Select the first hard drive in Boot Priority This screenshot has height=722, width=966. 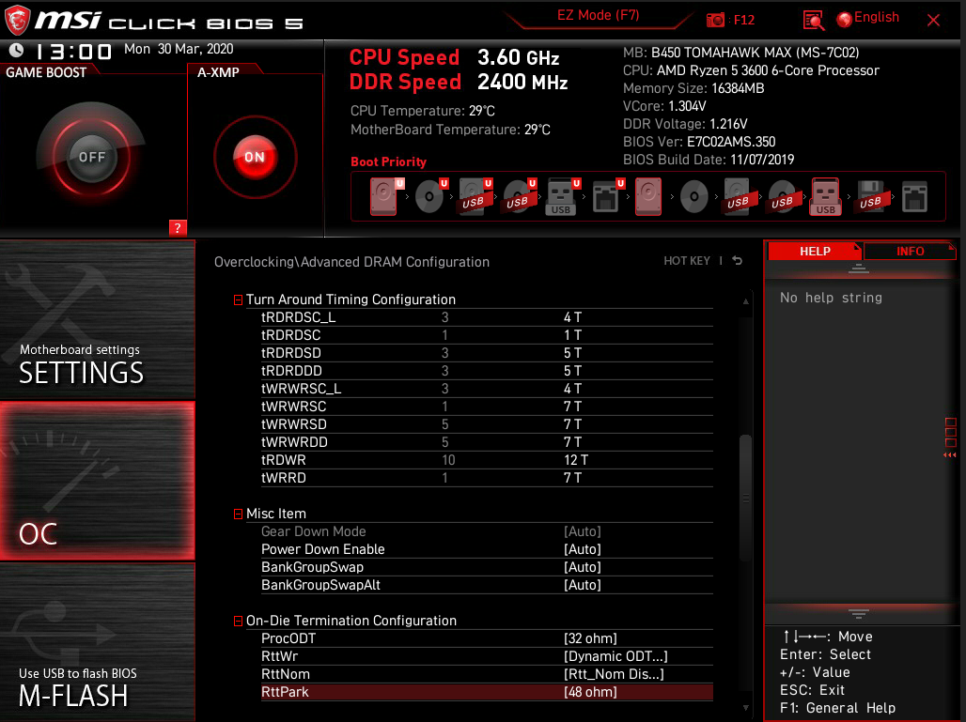(384, 194)
